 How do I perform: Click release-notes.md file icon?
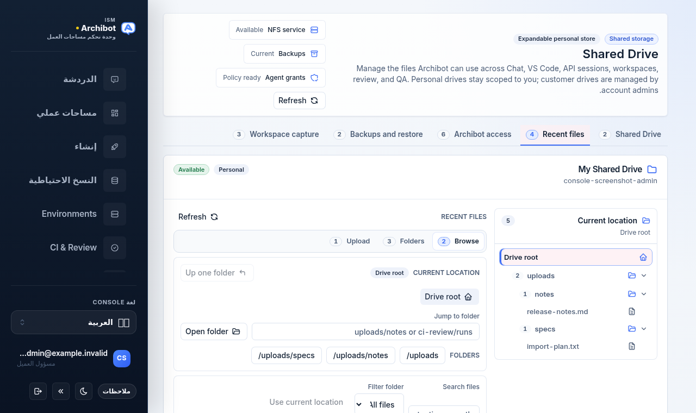pyautogui.click(x=632, y=312)
